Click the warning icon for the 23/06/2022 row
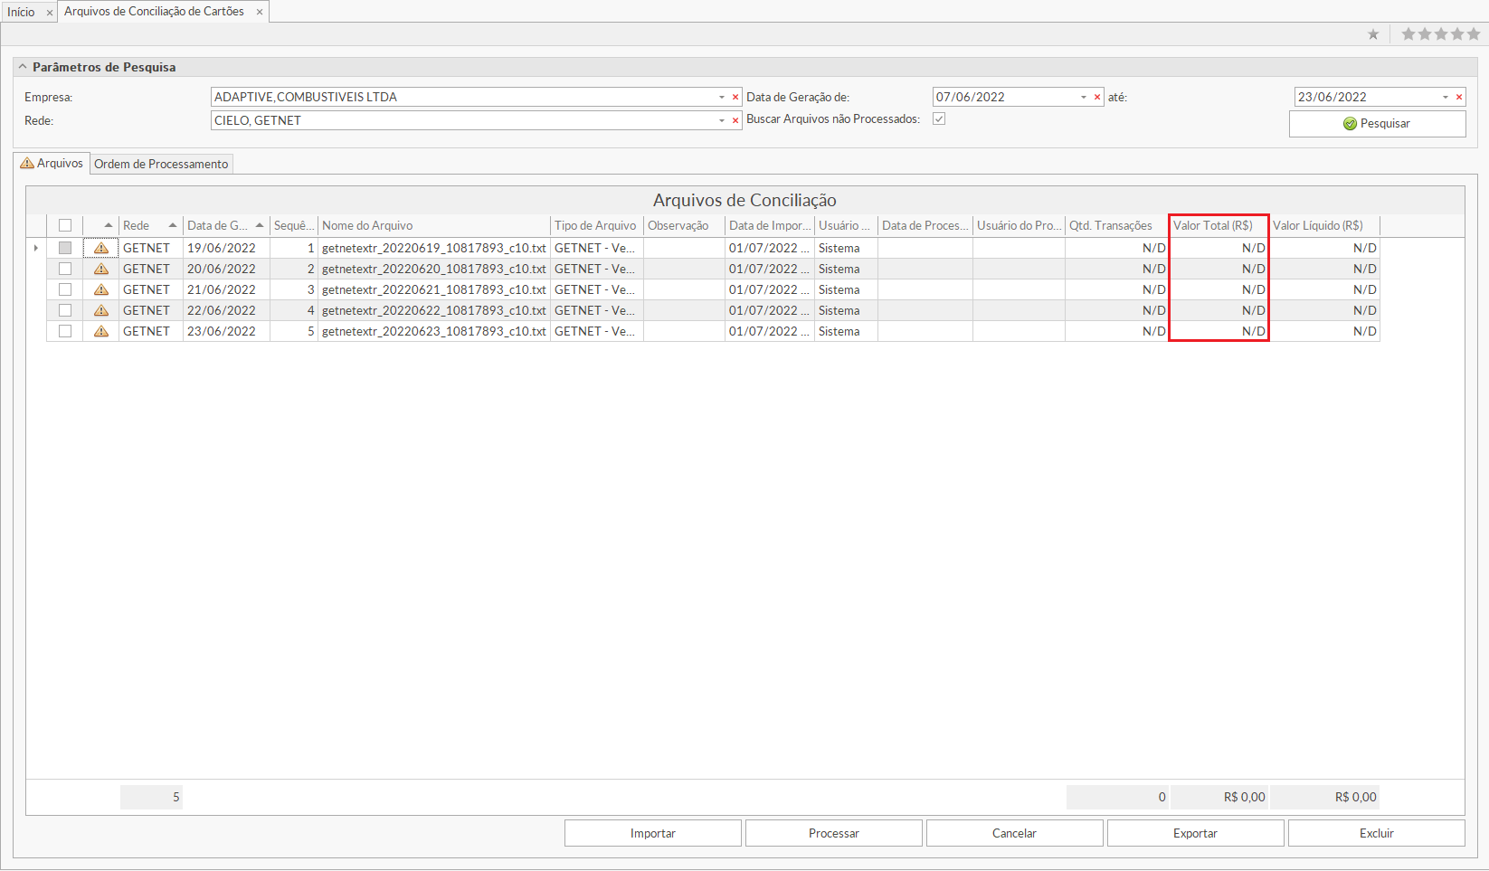The image size is (1489, 871). click(x=101, y=331)
